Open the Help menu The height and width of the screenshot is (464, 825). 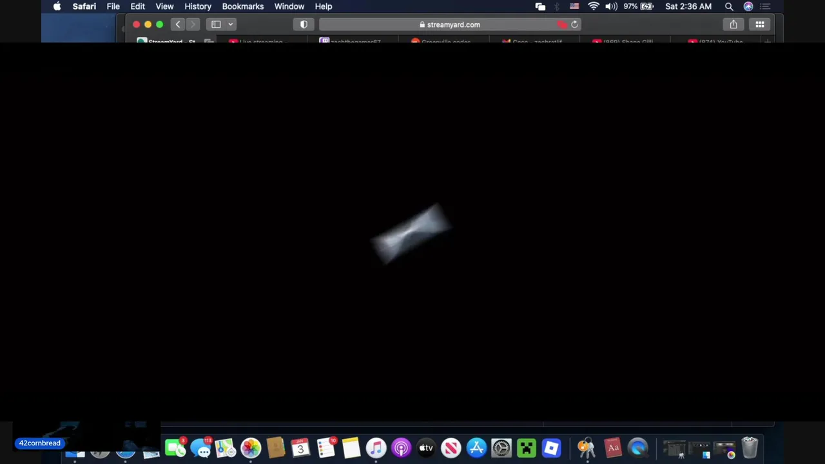324,6
